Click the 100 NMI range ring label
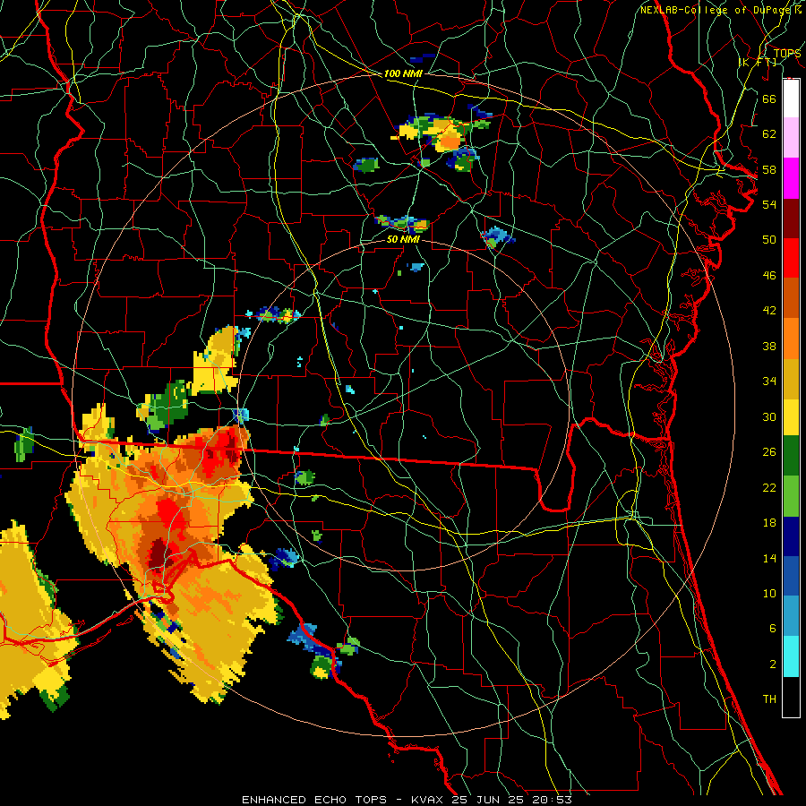Image resolution: width=806 pixels, height=806 pixels. (403, 73)
